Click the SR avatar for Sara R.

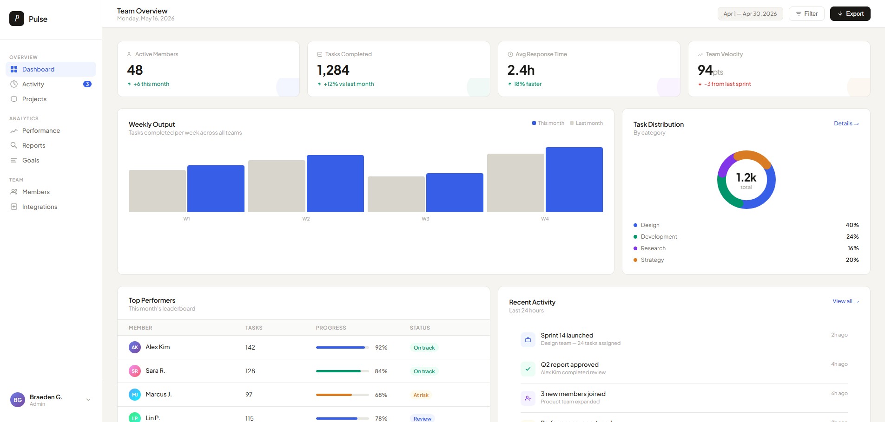[135, 371]
